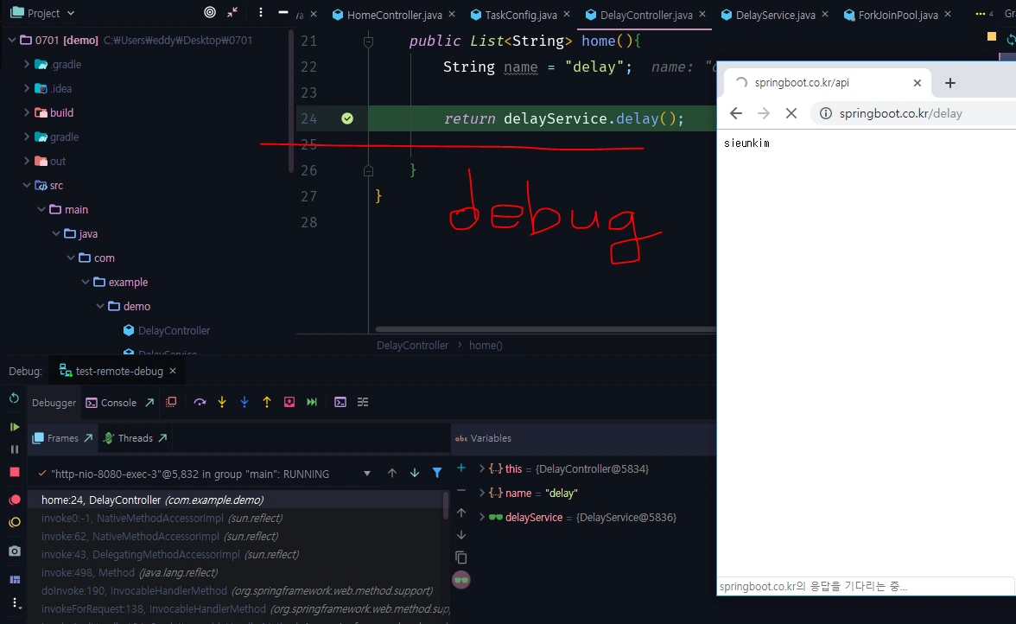Screen dimensions: 1016x624
Task: Click the Trace Current Stream Chain icon
Action: [x=363, y=402]
